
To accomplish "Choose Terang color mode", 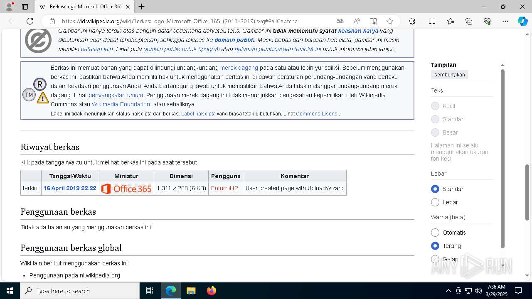I will (x=435, y=246).
